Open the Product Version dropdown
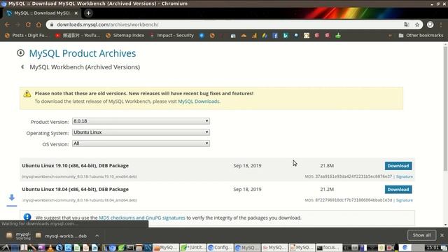448x252 pixels. tap(141, 121)
